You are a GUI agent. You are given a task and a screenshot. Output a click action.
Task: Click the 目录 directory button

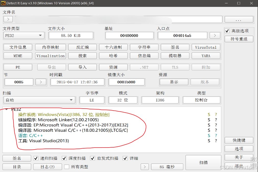(17, 167)
